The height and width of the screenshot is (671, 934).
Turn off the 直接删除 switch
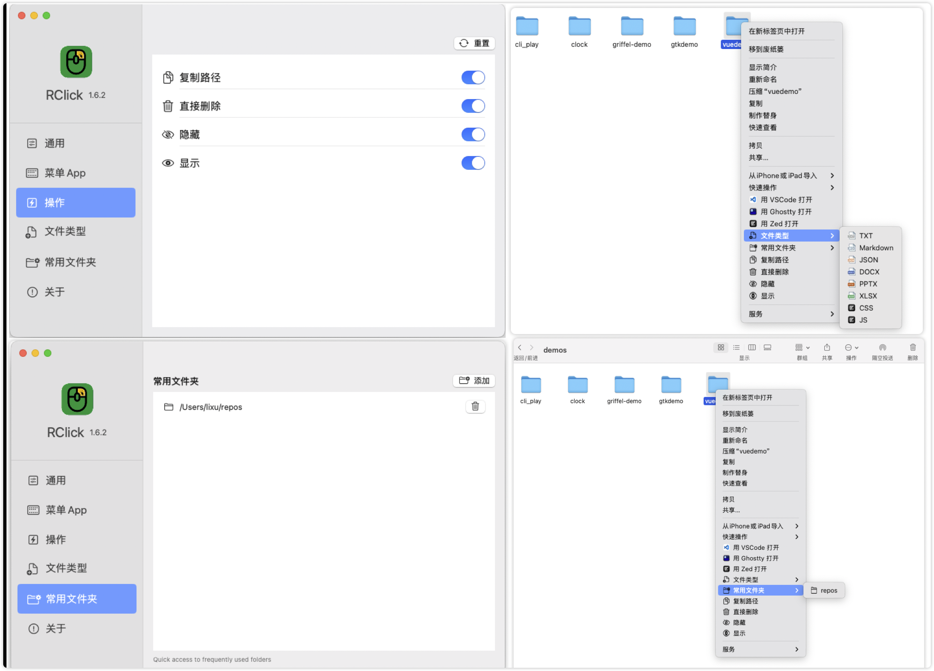pyautogui.click(x=473, y=106)
